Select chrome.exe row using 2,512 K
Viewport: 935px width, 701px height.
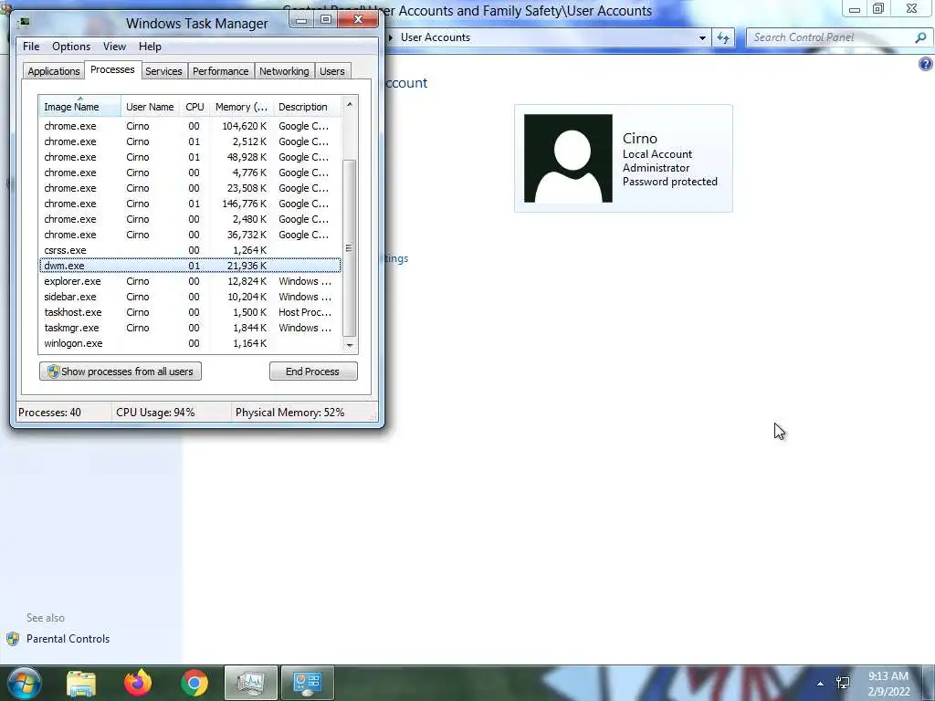[x=191, y=141]
